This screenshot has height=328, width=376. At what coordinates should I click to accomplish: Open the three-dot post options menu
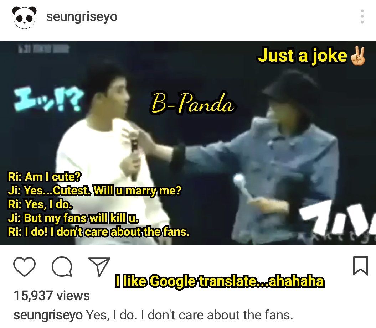click(x=362, y=16)
